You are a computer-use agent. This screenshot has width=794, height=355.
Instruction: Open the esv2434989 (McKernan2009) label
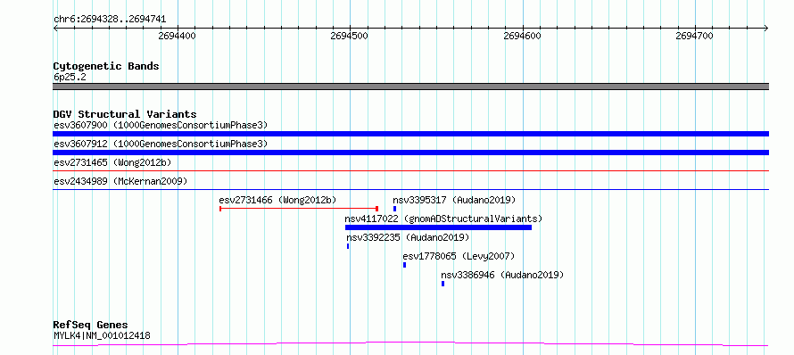(x=120, y=181)
